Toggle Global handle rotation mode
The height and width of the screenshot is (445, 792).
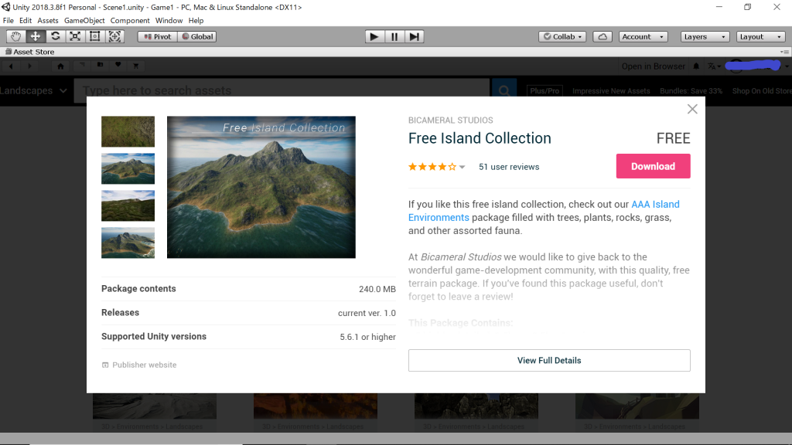coord(197,36)
